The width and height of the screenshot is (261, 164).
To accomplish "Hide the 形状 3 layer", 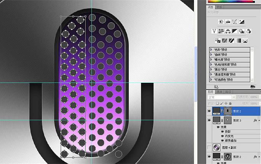I will [x=209, y=121].
